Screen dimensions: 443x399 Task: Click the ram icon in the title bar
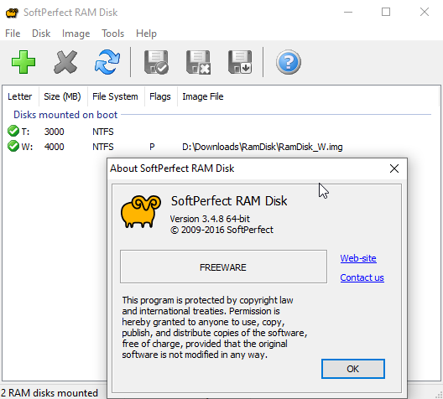(12, 13)
